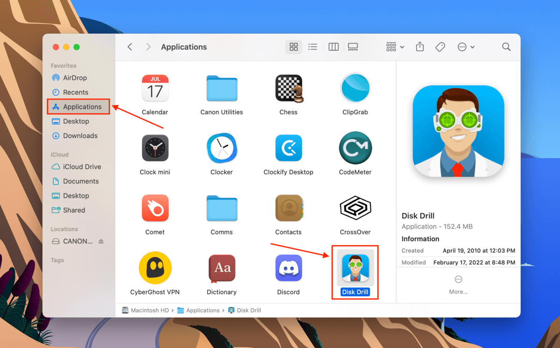
Task: Click the Clock mini app icon
Action: (155, 148)
